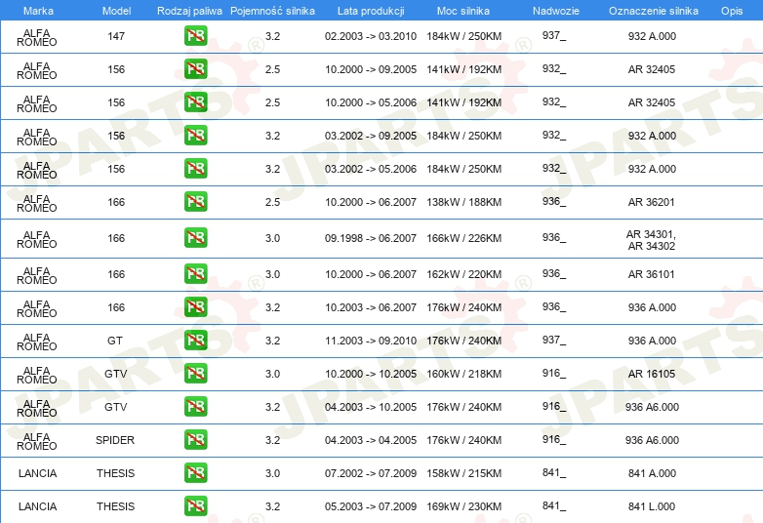Viewport: 763px width, 523px height.
Task: Click engine capacity '3.0' in the Thesis 215KM row
Action: pos(272,473)
